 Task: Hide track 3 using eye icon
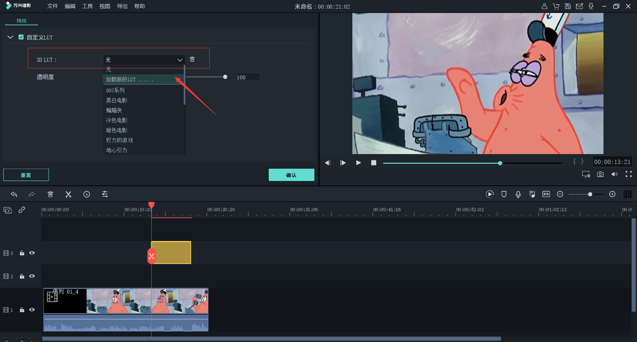click(32, 253)
